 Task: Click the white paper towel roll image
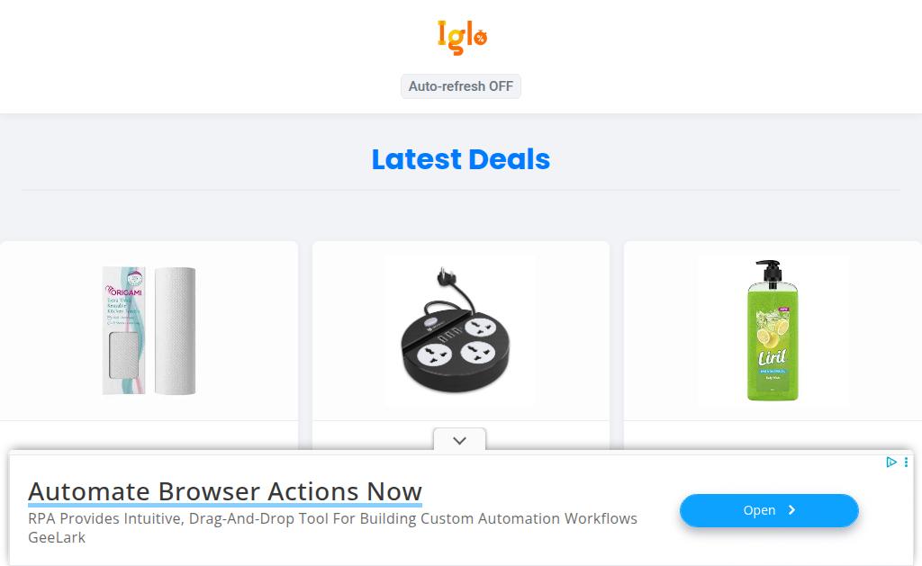176,331
